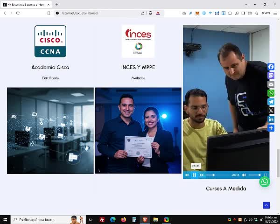The height and width of the screenshot is (224, 280).
Task: Open the taskbar clock and date
Action: 271,219
